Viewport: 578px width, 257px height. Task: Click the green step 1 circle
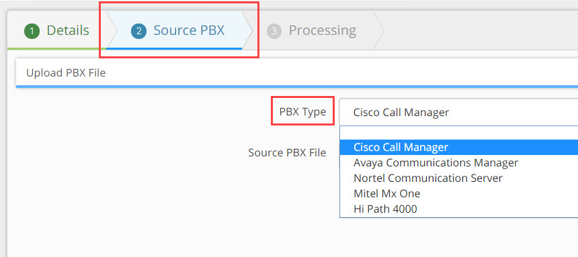coord(32,32)
